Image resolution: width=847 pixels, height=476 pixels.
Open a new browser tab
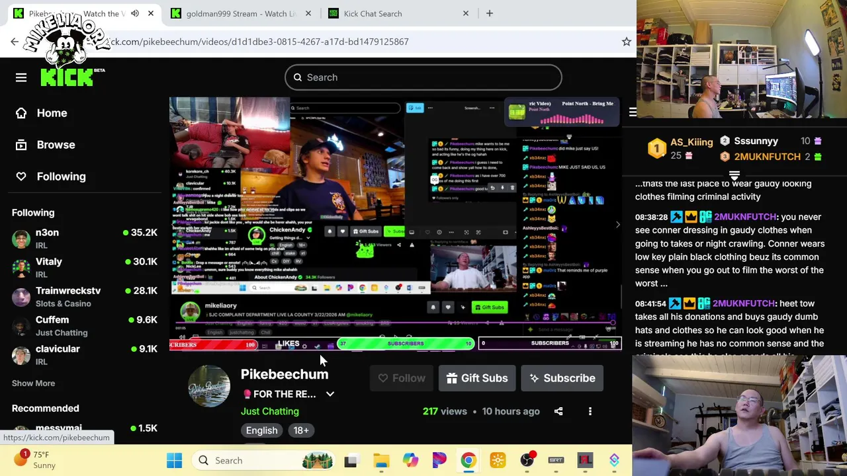tap(490, 13)
